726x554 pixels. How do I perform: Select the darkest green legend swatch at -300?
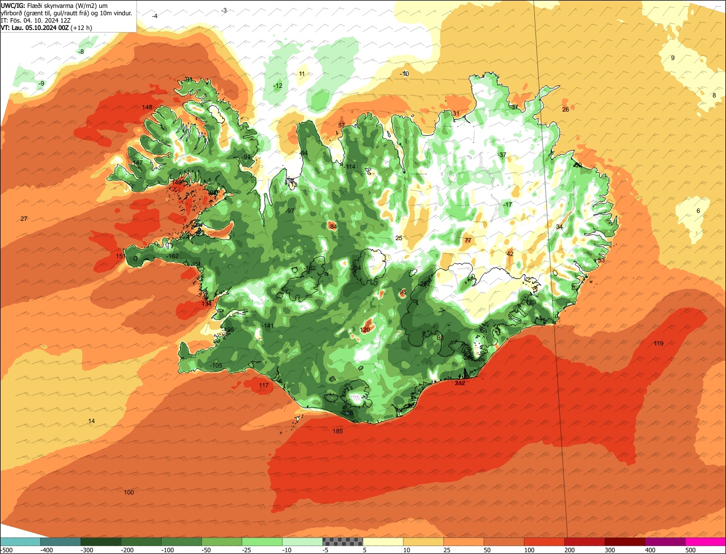(x=100, y=542)
